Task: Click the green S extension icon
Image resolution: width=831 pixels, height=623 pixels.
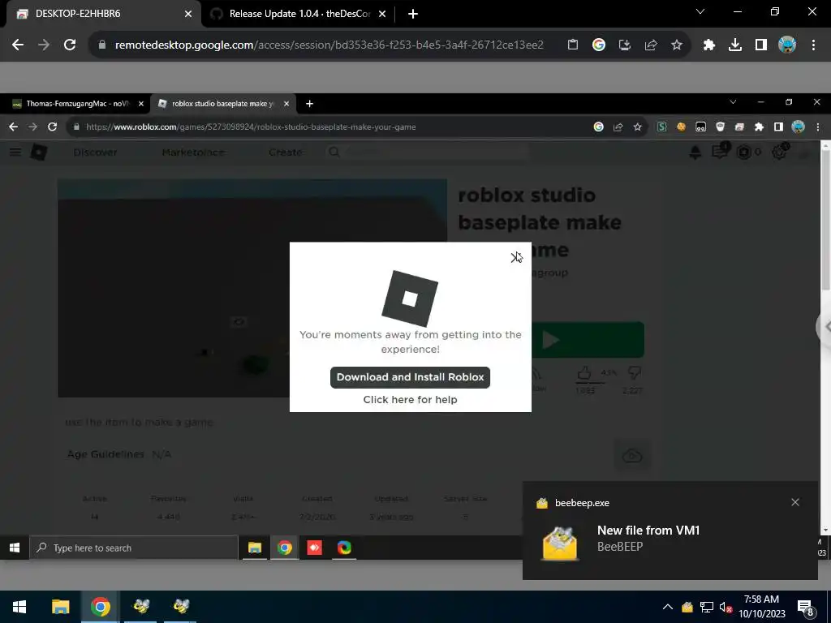Action: coord(662,127)
